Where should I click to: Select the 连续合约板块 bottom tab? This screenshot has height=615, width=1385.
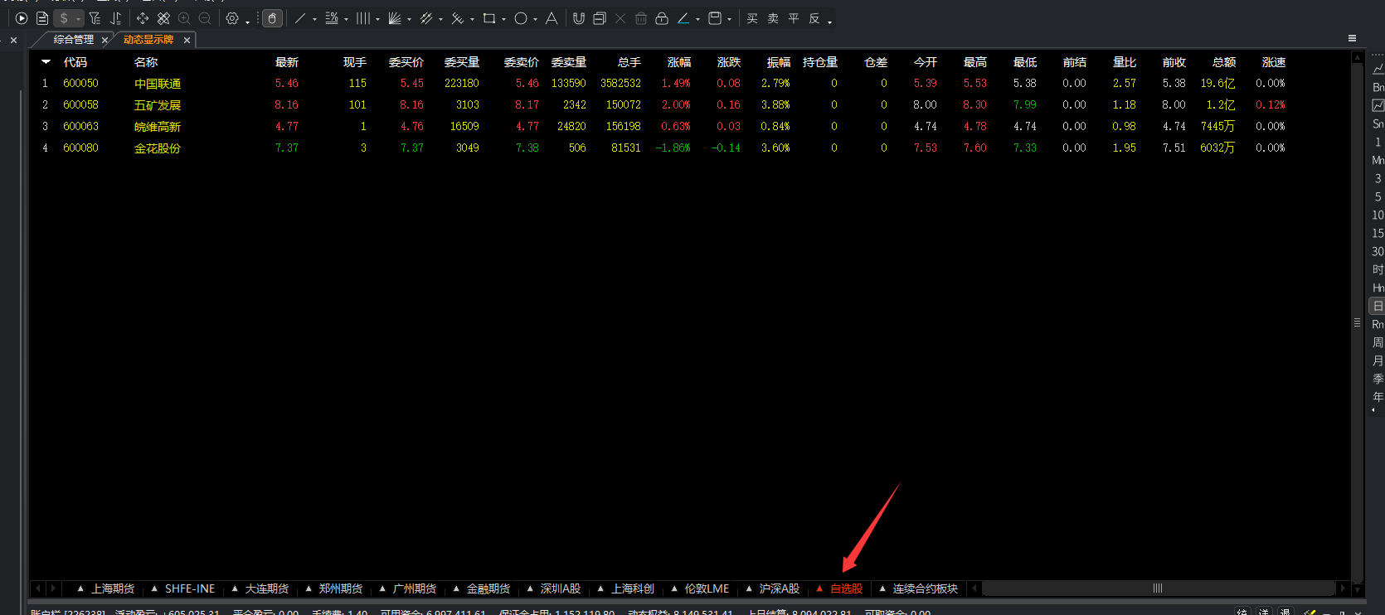pos(926,588)
